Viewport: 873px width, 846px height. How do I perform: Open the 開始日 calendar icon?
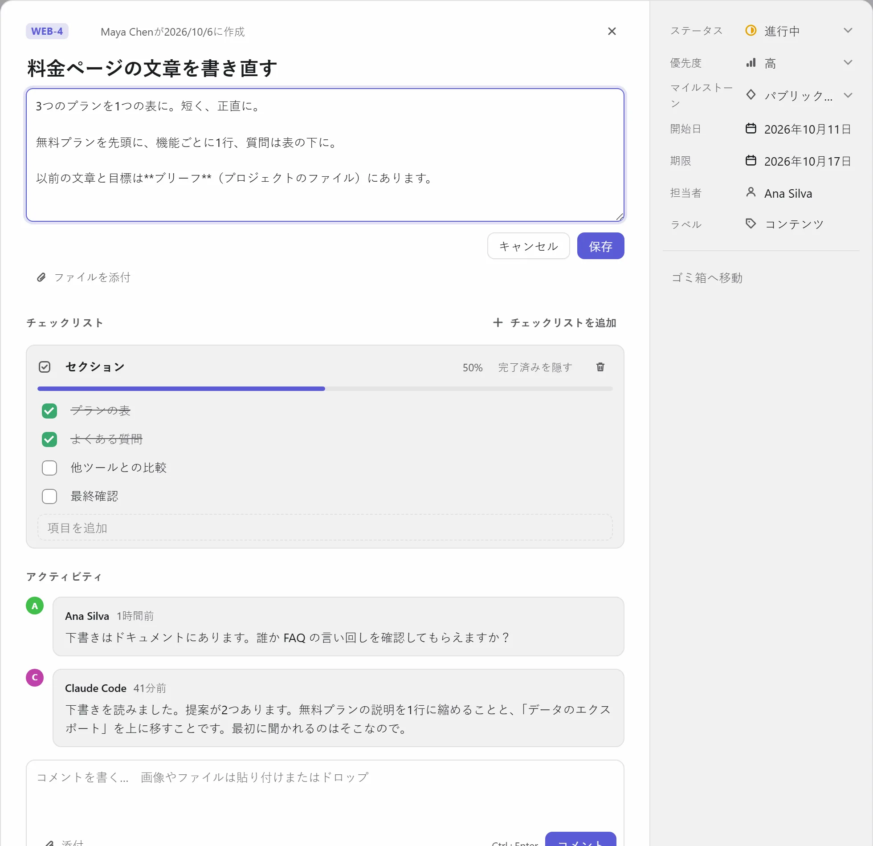[x=751, y=129]
